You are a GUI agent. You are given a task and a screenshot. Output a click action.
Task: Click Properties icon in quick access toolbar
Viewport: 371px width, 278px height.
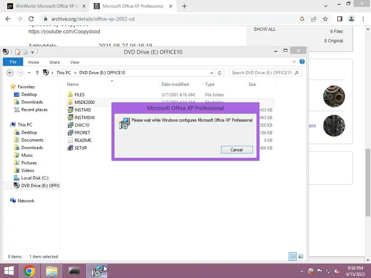point(18,52)
